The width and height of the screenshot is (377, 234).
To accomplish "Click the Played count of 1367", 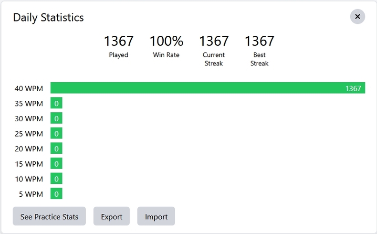I will point(118,41).
